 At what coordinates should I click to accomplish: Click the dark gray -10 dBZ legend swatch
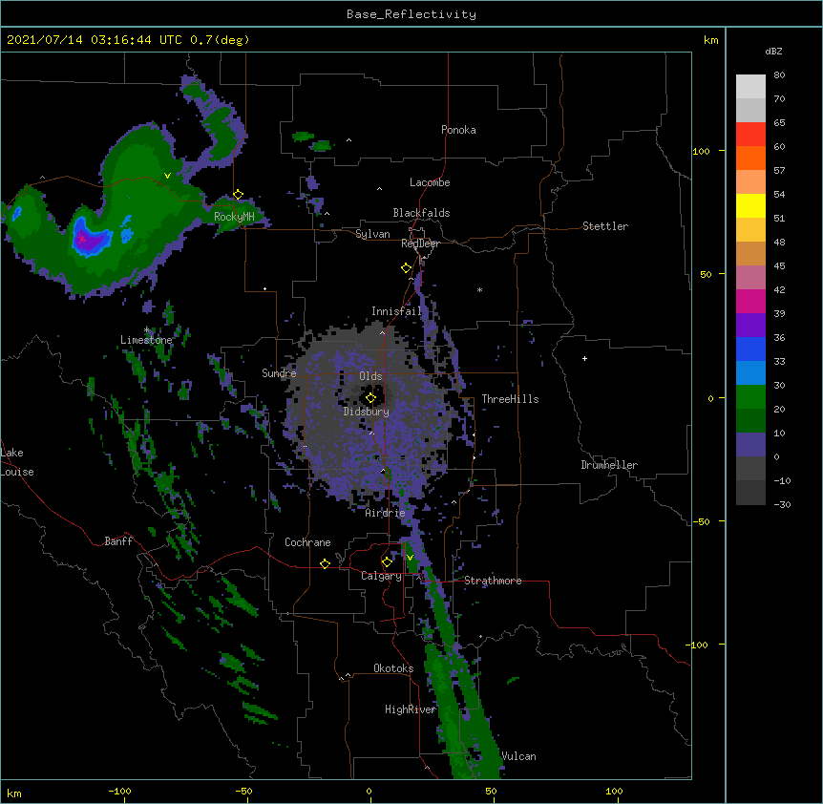point(750,493)
